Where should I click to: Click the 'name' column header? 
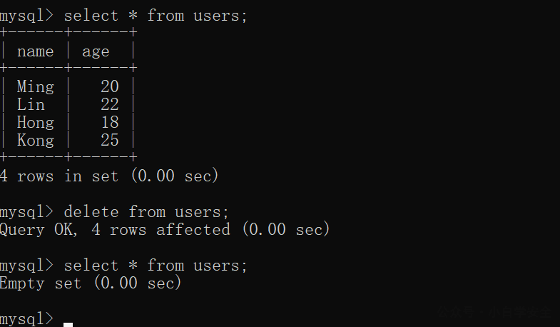click(x=36, y=51)
